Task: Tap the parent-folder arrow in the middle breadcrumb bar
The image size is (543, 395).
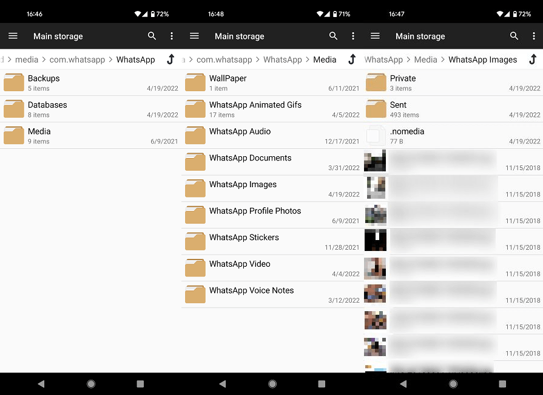Action: 351,60
